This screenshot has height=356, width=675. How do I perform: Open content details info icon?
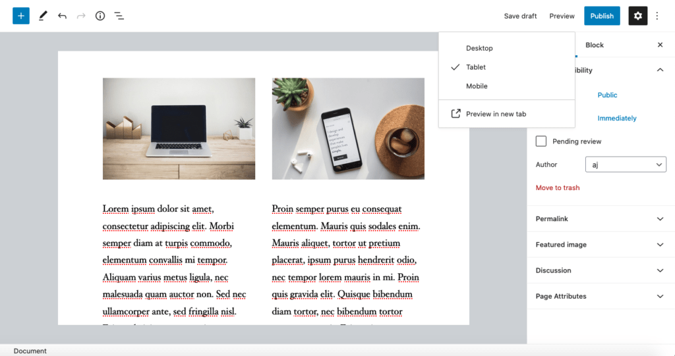click(100, 16)
